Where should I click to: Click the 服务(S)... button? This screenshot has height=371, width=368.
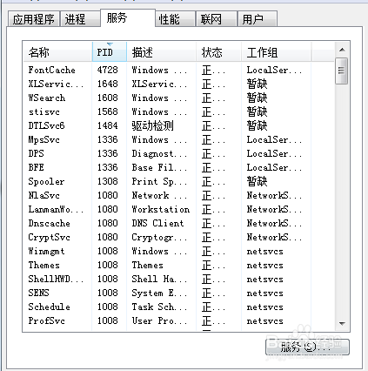pyautogui.click(x=307, y=347)
